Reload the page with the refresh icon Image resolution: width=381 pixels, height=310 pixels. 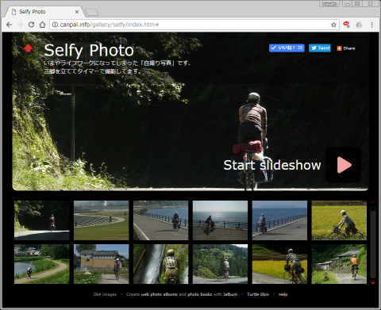(31, 25)
